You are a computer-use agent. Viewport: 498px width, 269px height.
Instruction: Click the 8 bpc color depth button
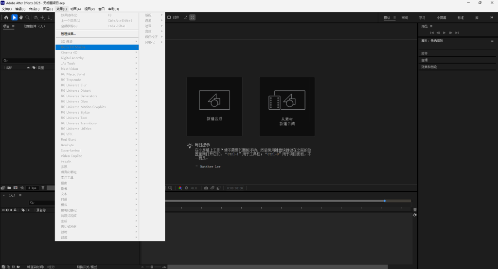coord(33,188)
